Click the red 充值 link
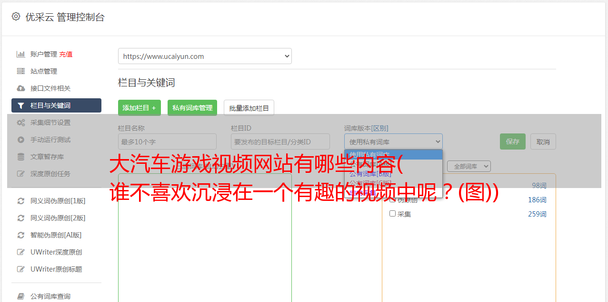 (66, 54)
